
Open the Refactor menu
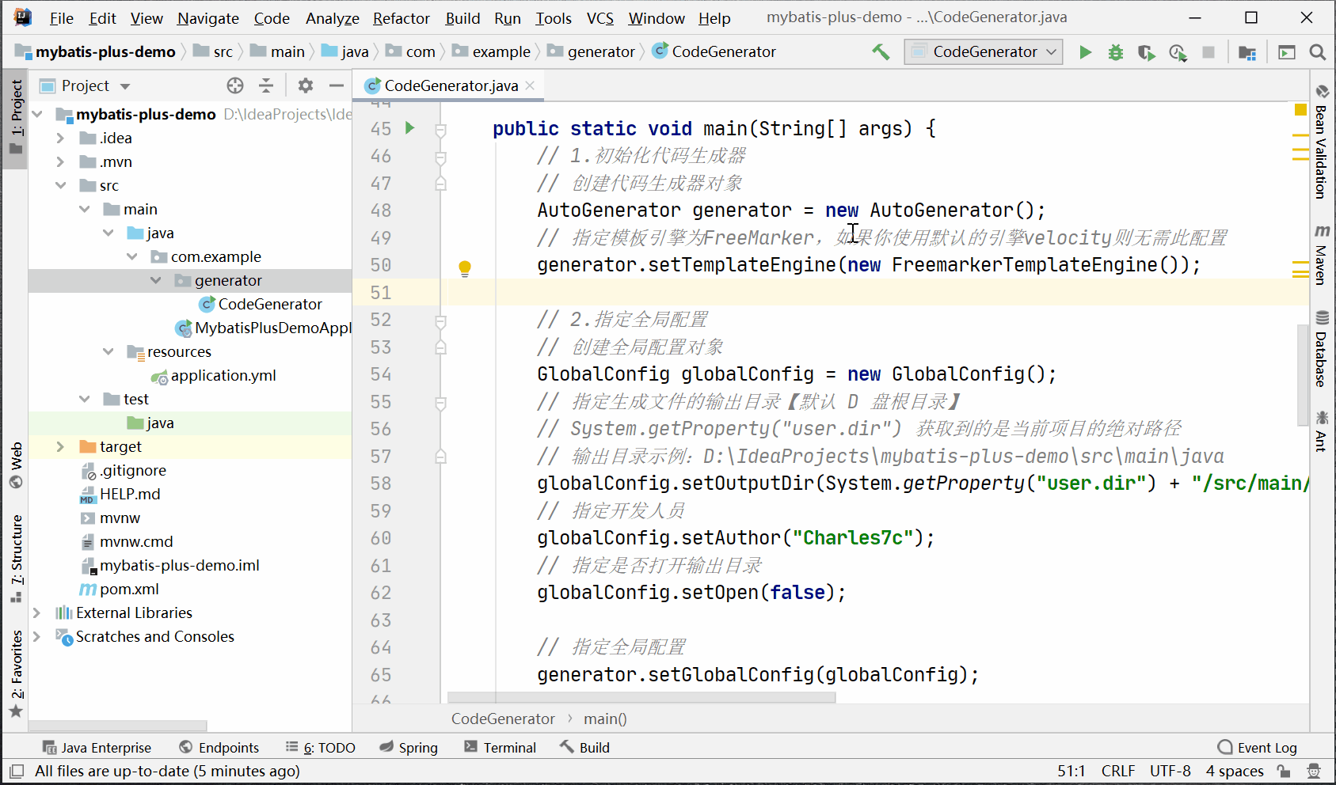(401, 18)
